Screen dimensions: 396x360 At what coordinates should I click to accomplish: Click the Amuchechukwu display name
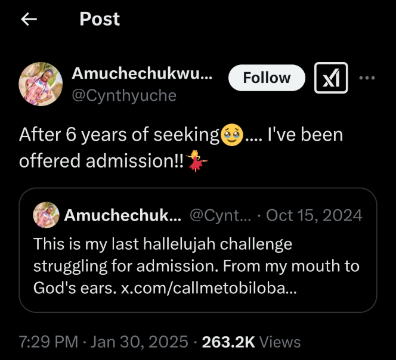point(142,74)
